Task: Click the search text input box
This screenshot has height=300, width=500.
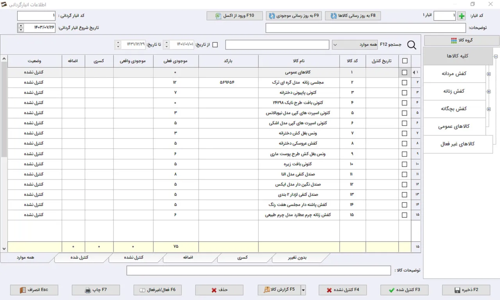Action: (x=277, y=45)
